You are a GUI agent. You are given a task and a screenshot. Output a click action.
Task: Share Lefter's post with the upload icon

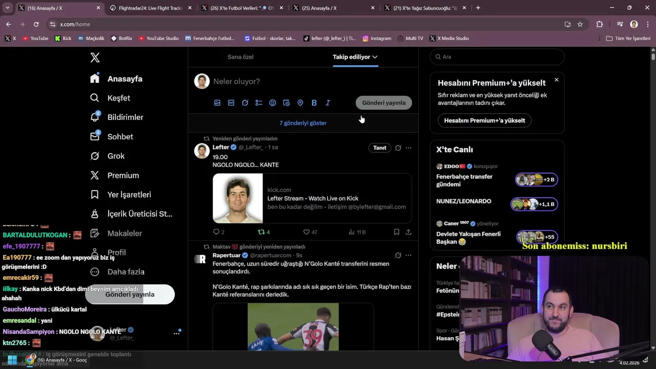pyautogui.click(x=408, y=232)
